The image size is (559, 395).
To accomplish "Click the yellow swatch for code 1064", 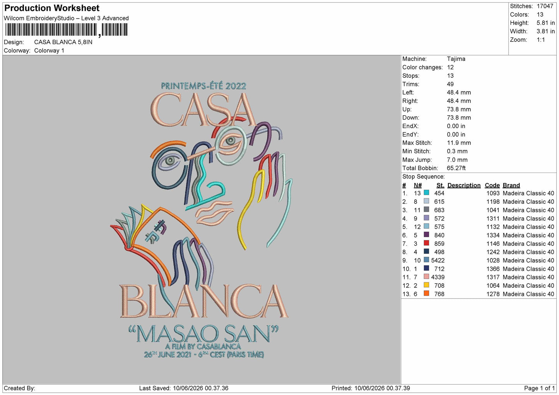I will pyautogui.click(x=426, y=285).
